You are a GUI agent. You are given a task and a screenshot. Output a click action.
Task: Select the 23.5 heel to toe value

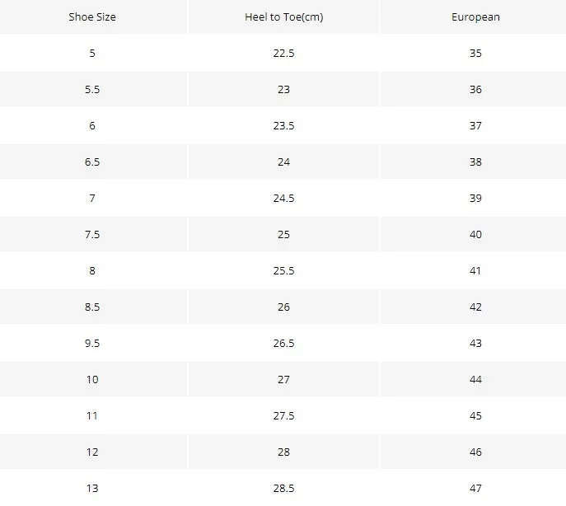[x=283, y=126]
